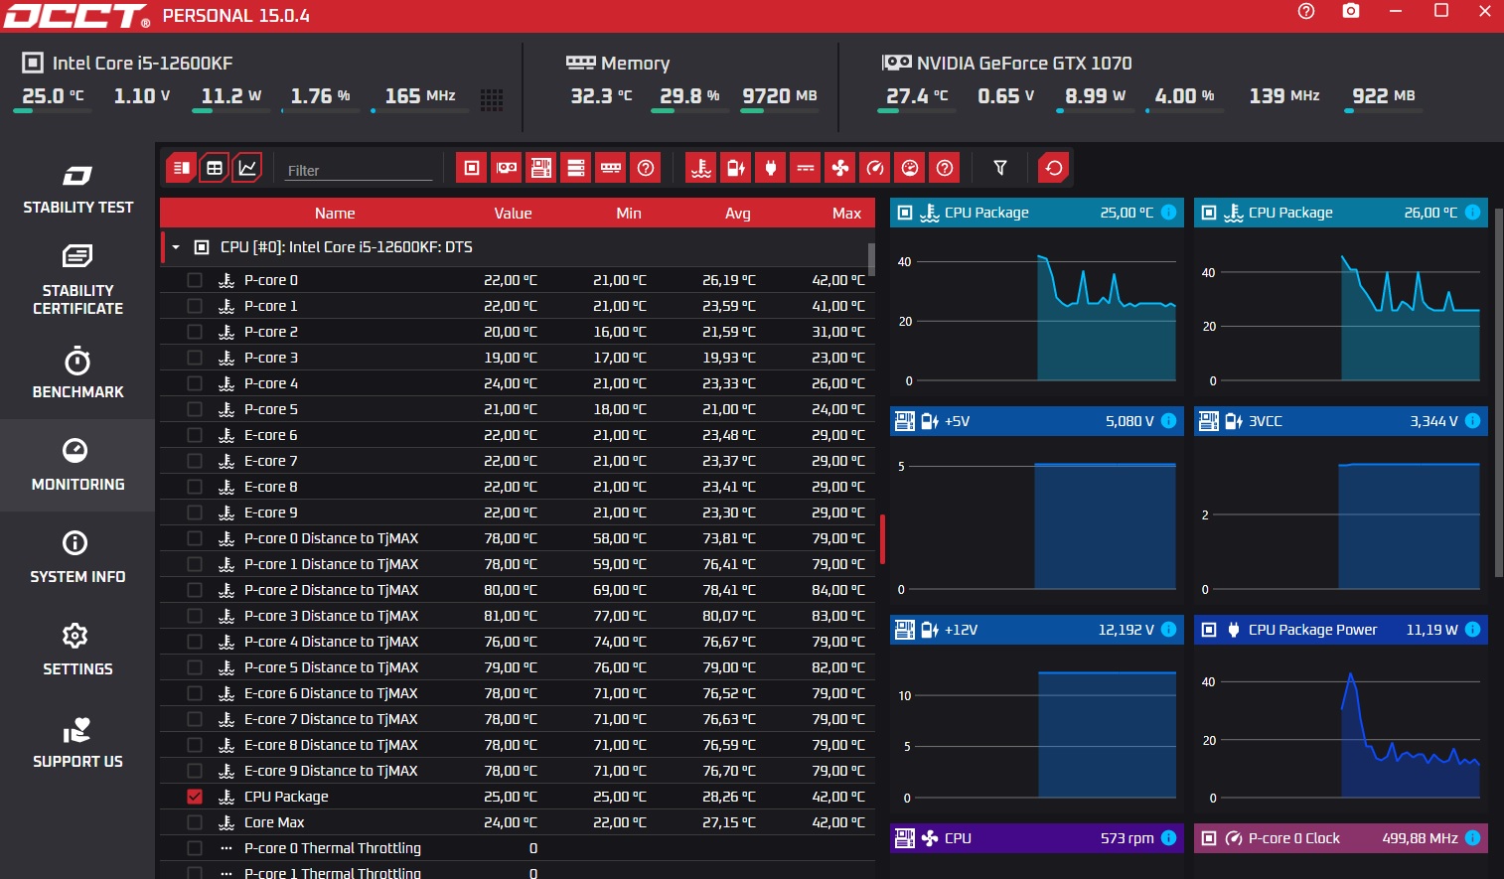Enable the E-core 7 Distance to TjMAX checkbox
This screenshot has width=1504, height=879.
click(195, 719)
